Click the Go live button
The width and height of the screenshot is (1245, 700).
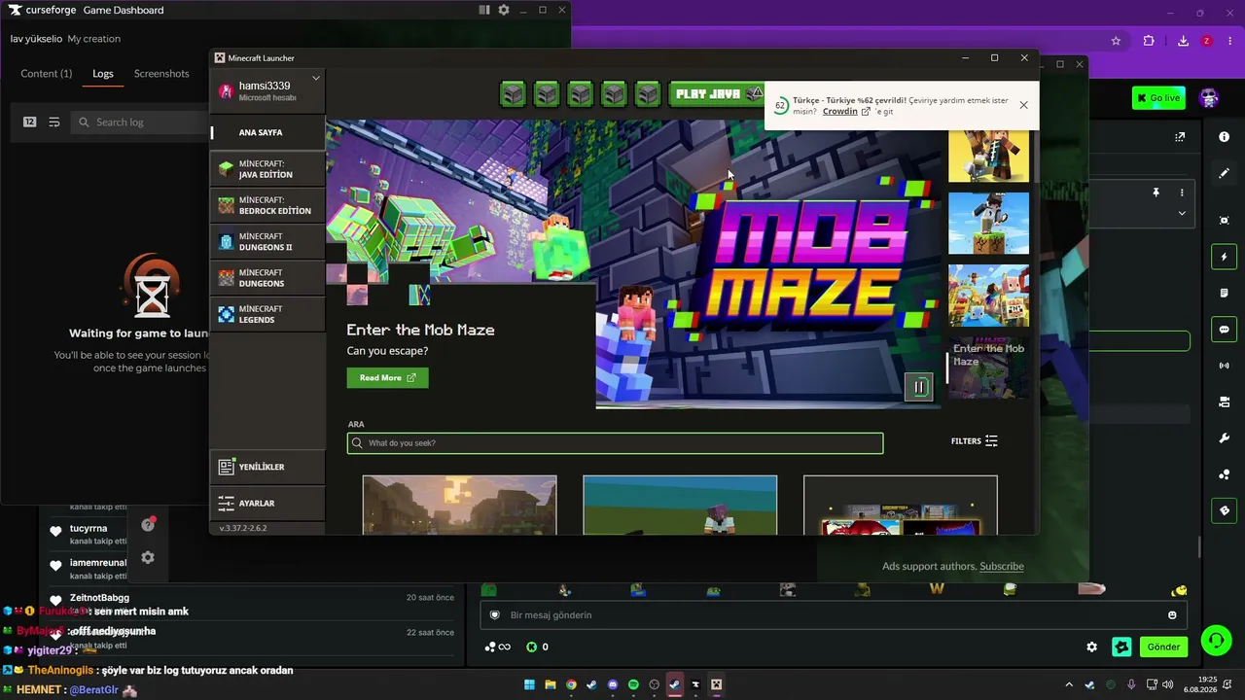tap(1158, 97)
